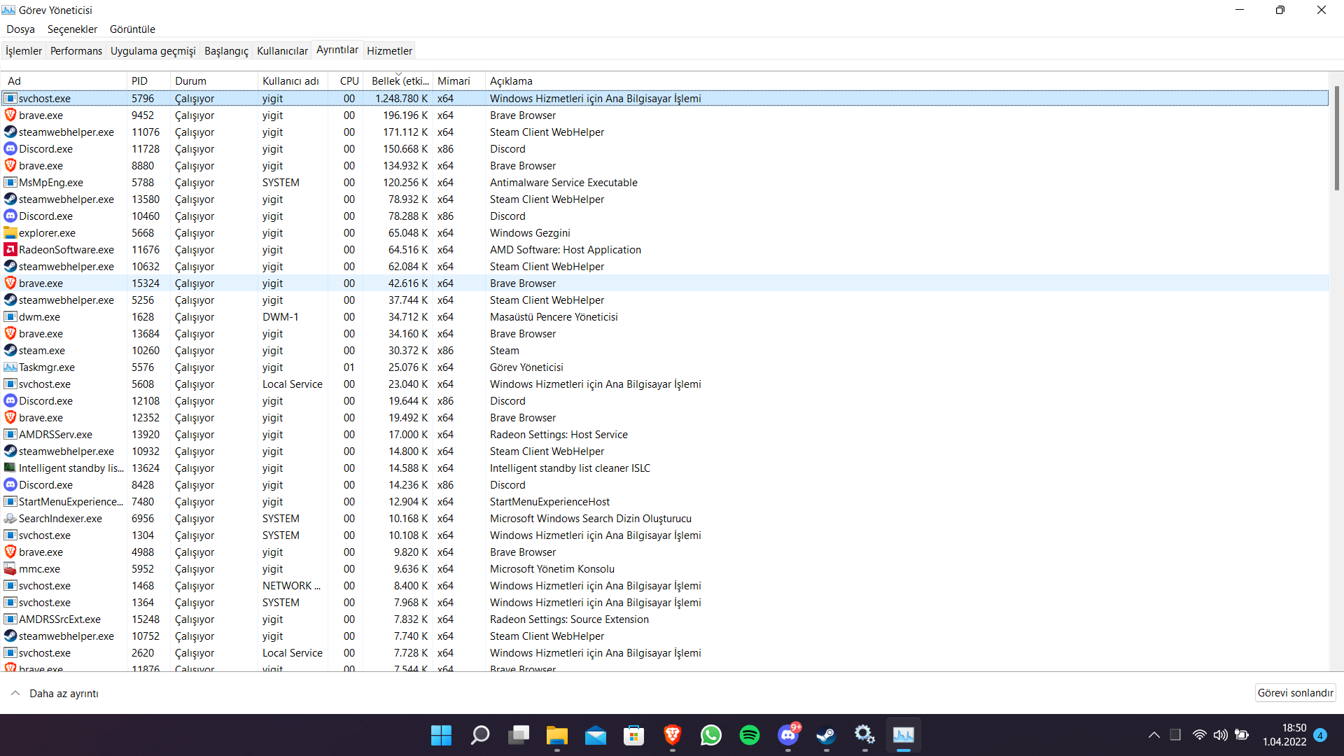1344x756 pixels.
Task: Expand the hidden system tray icons chevron
Action: [x=1154, y=735]
